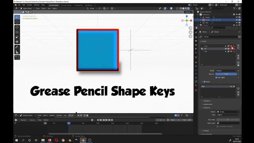Screen dimensions: 254x143
Task: Toggle render camera icon for Empty
Action: point(239,17)
